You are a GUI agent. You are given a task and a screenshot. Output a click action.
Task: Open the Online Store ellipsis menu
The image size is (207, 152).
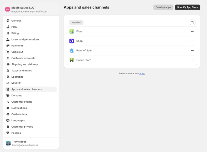point(192,60)
